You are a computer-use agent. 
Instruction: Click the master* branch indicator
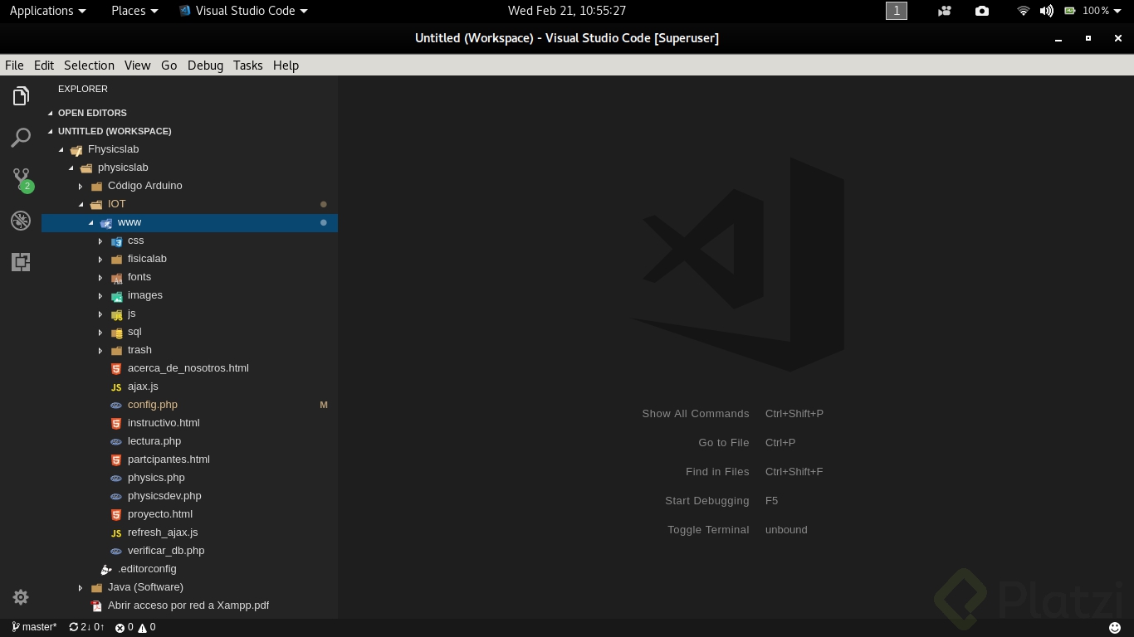34,627
